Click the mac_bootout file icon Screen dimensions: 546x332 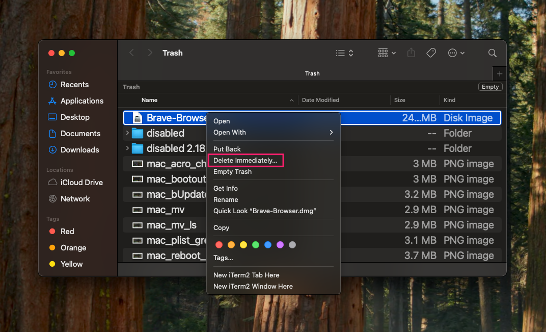(138, 179)
